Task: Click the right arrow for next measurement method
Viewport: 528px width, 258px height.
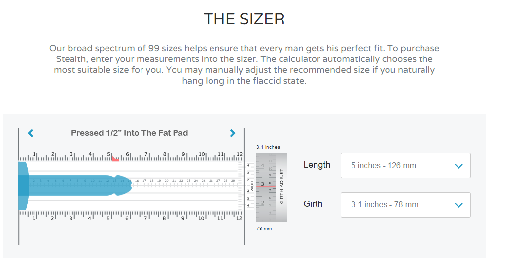Action: 233,133
